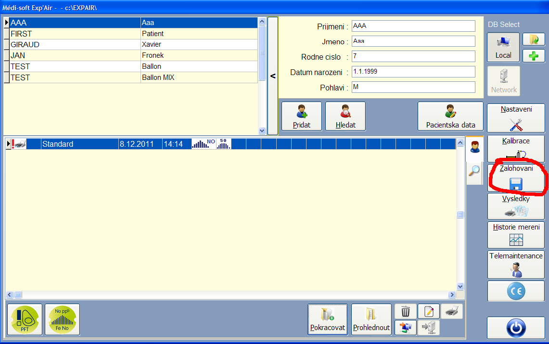Open Historie mereni measurement history

[516, 235]
